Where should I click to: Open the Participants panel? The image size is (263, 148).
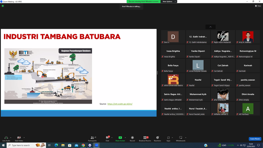tap(92, 139)
